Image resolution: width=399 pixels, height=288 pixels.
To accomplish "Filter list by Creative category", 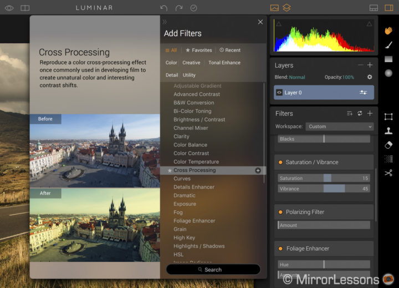I will (x=191, y=63).
